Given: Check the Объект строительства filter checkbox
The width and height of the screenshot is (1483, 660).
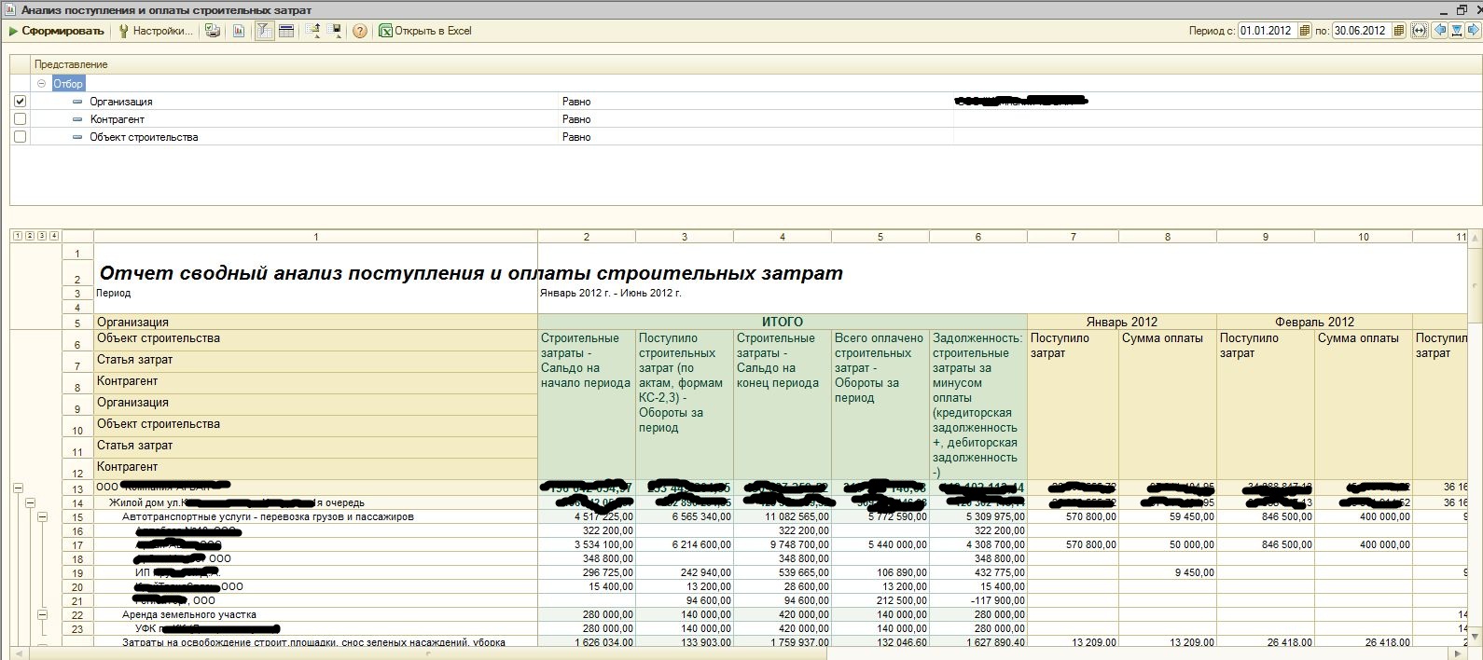Looking at the screenshot, I should pos(20,136).
